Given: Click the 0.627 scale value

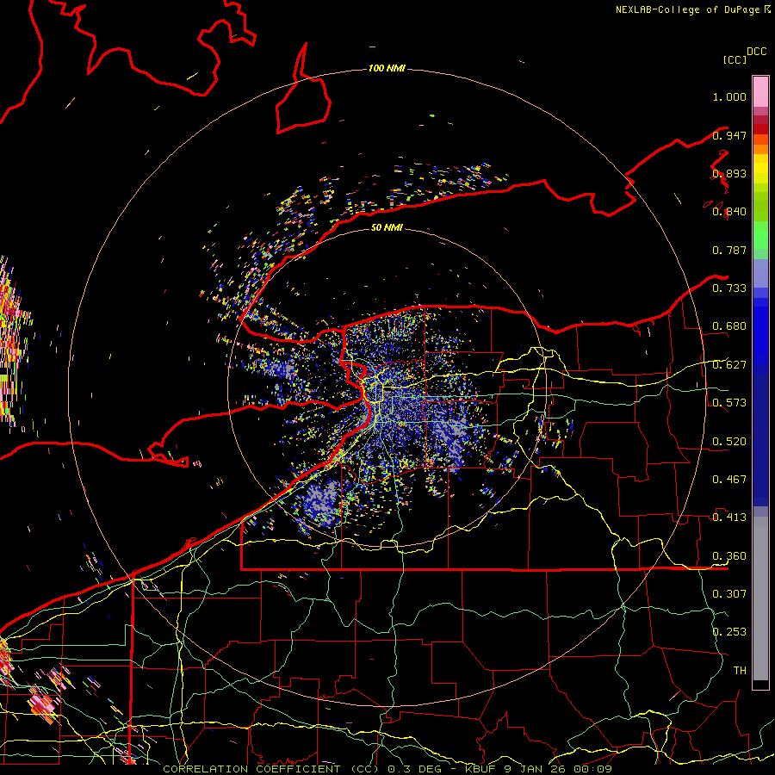Looking at the screenshot, I should point(729,365).
